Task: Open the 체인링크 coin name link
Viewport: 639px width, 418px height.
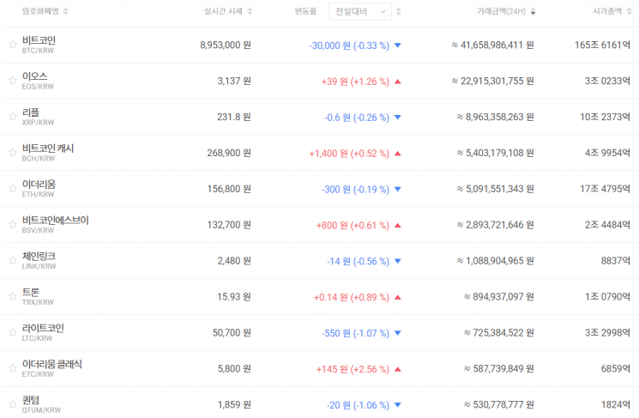Action: coord(39,256)
